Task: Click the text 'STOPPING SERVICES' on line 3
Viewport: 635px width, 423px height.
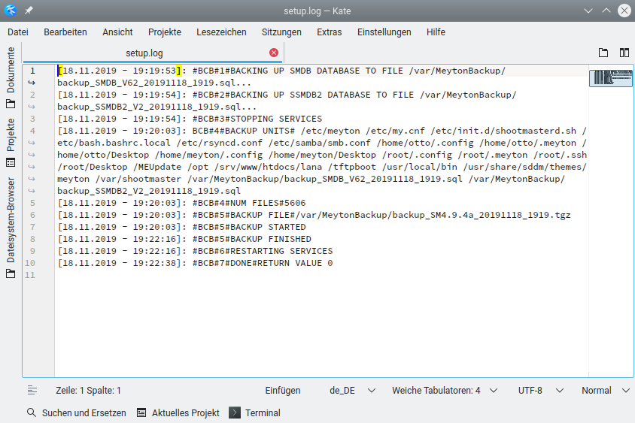Action: tap(276, 119)
